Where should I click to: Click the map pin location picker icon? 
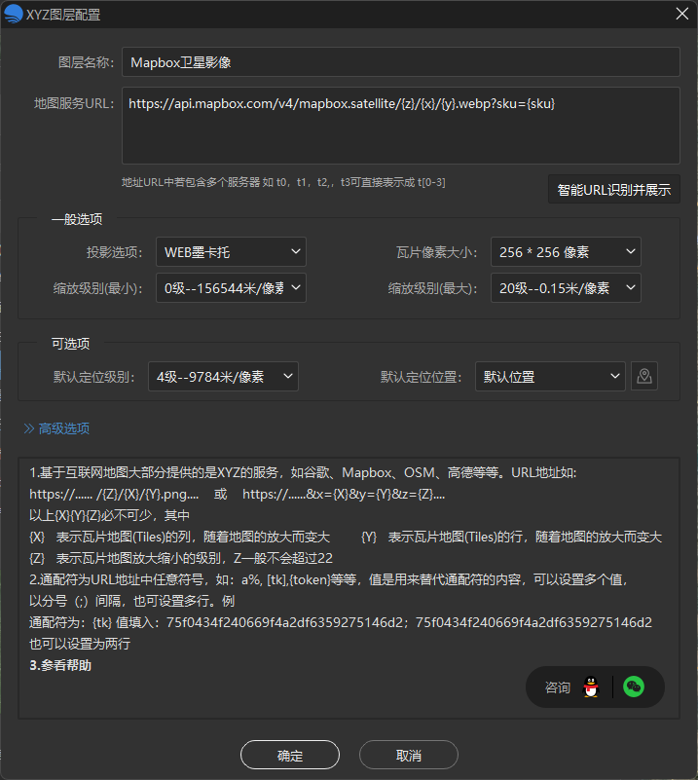[x=644, y=376]
